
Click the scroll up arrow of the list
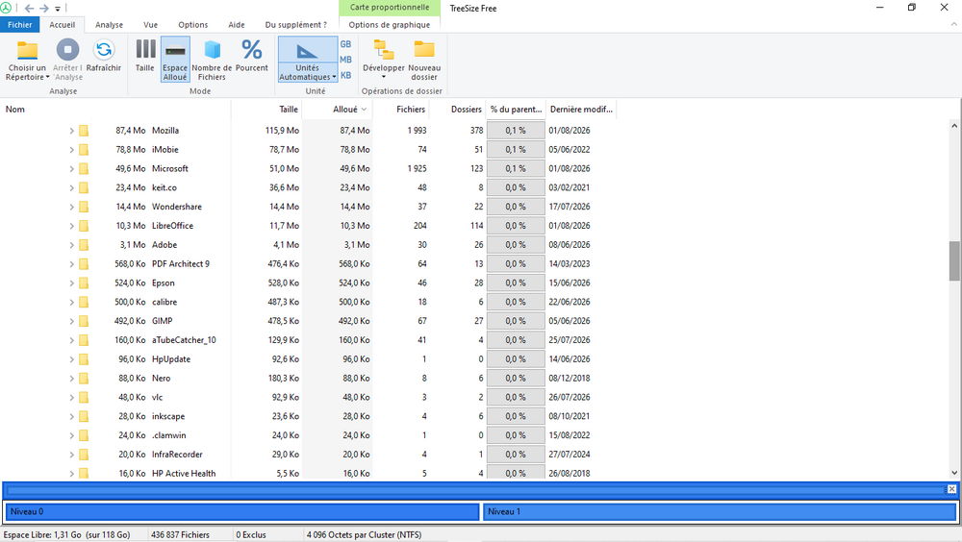pos(954,126)
